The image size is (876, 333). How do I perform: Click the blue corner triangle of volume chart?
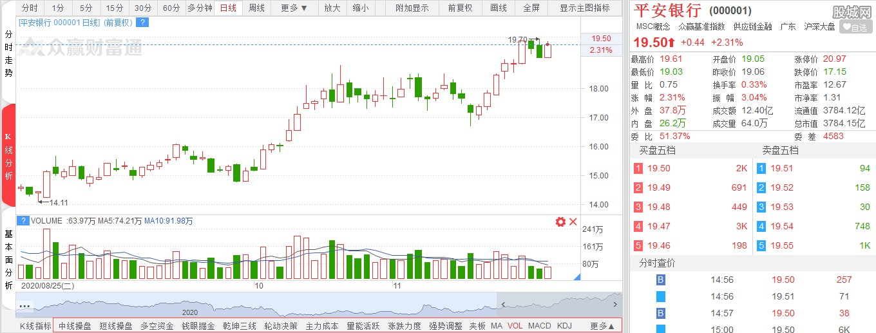click(x=577, y=277)
